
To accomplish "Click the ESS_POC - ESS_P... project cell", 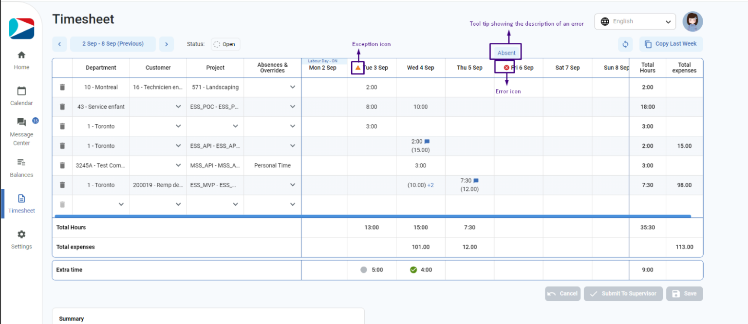I will (x=215, y=107).
